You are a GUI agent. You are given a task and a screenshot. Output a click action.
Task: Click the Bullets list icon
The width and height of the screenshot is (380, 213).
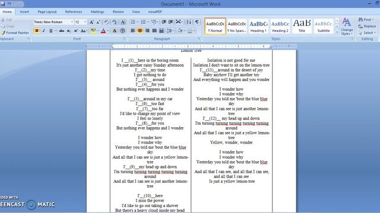pyautogui.click(x=133, y=22)
